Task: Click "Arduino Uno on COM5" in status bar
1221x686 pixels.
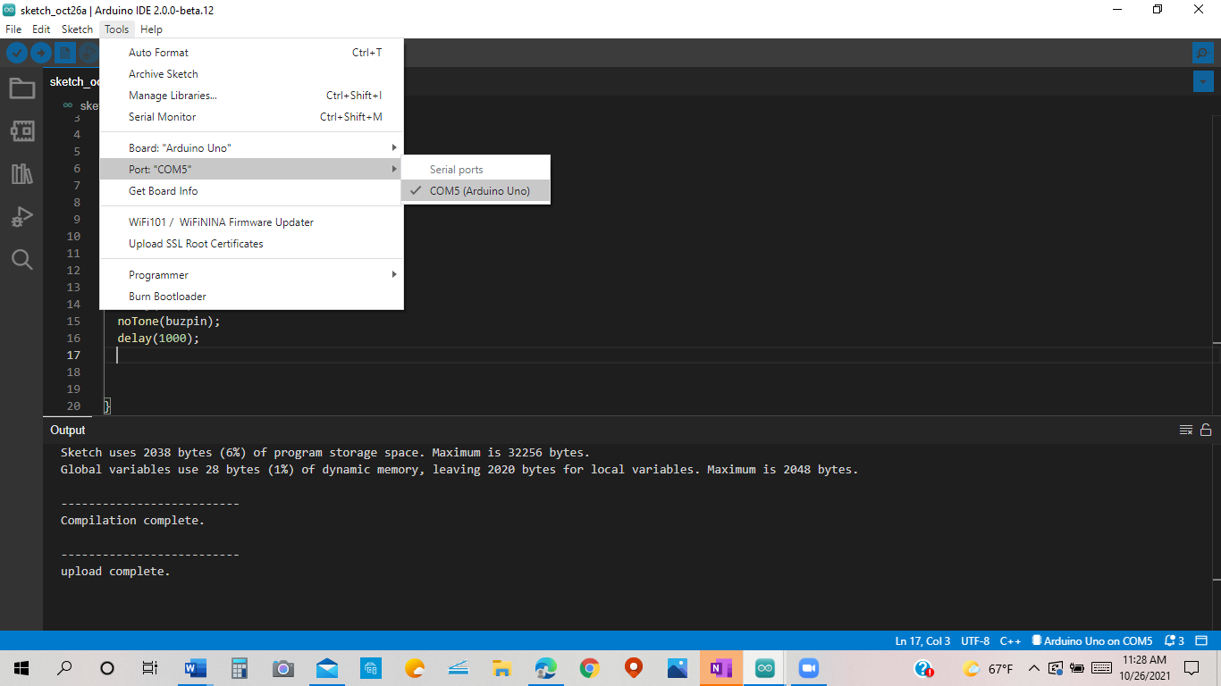Action: tap(1090, 640)
